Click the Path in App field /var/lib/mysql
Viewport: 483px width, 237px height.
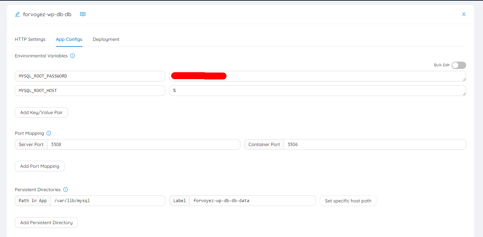(108, 201)
